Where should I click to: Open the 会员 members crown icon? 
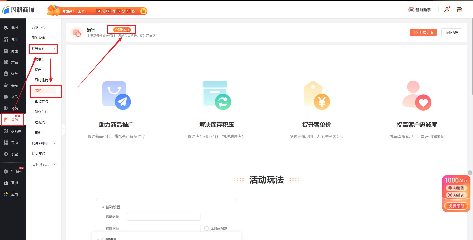[x=6, y=85]
